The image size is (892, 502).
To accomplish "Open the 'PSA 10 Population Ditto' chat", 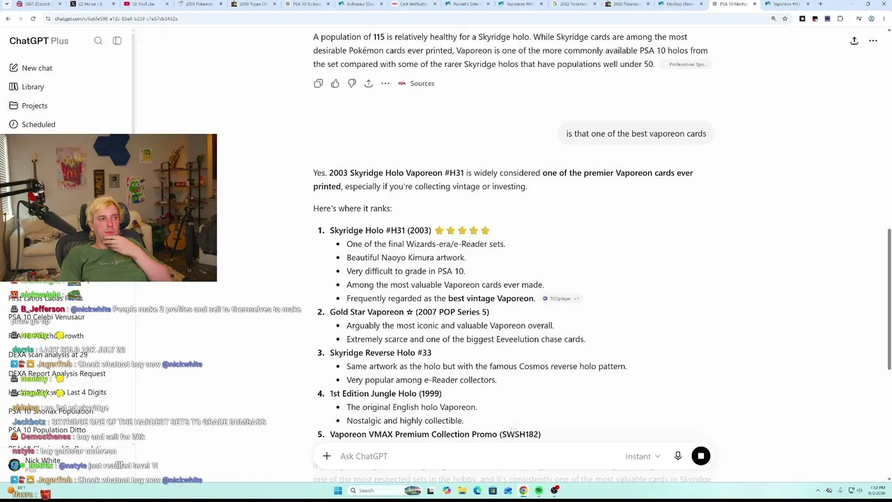I will [x=47, y=430].
